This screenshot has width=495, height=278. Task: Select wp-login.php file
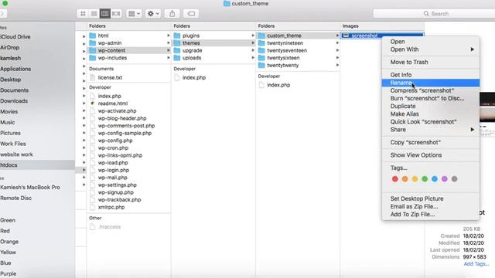coord(113,170)
